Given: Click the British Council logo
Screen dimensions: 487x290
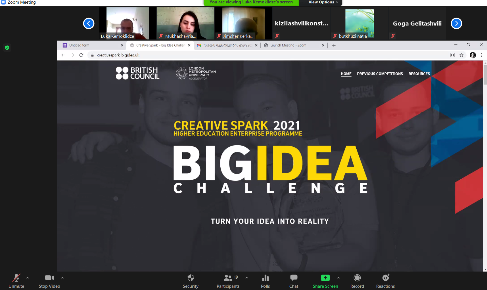Looking at the screenshot, I should click(137, 73).
